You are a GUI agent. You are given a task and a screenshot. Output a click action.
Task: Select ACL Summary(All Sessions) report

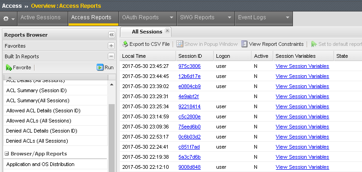55,101
